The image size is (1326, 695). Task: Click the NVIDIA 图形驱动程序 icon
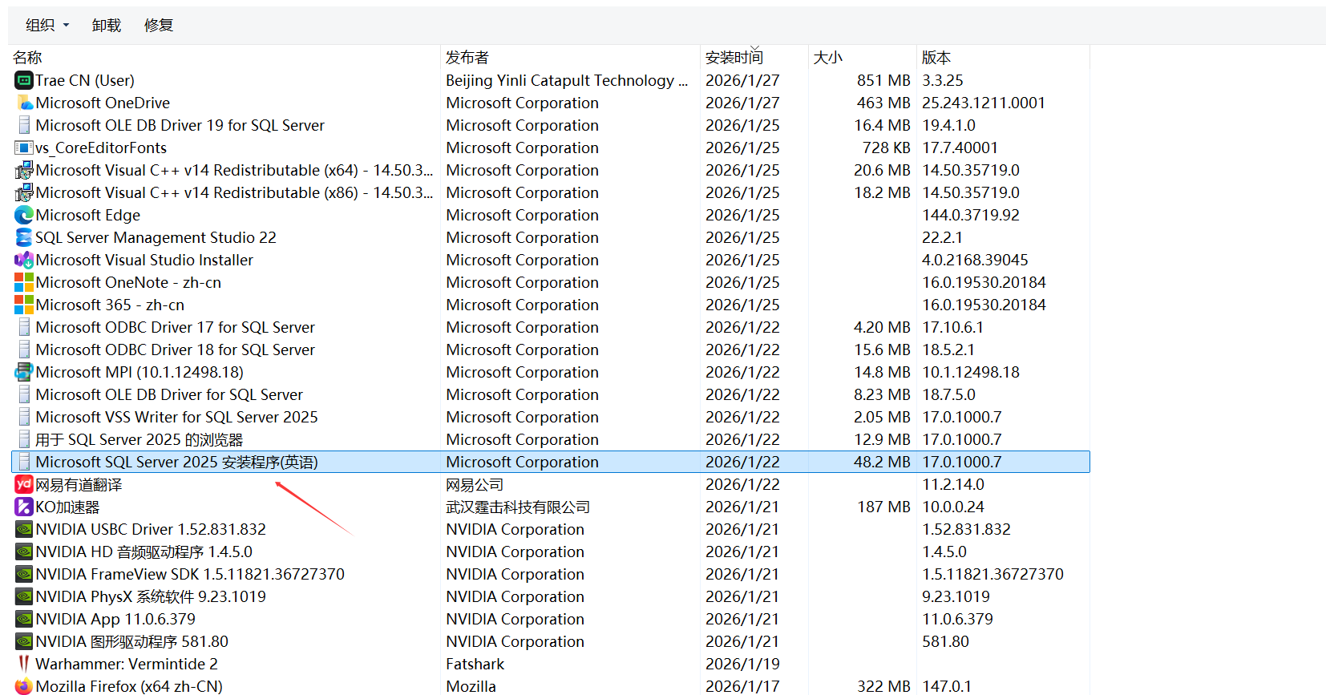click(24, 641)
